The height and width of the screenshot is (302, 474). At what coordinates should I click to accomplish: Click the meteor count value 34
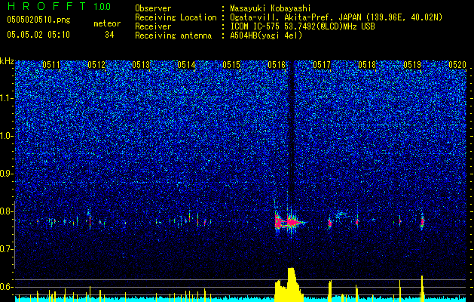(109, 35)
